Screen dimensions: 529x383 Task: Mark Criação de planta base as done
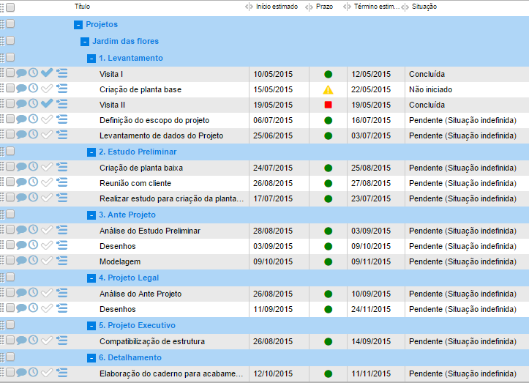pyautogui.click(x=47, y=89)
